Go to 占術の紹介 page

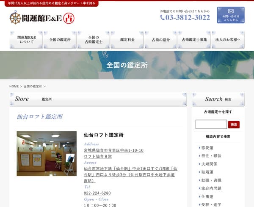pyautogui.click(x=160, y=40)
